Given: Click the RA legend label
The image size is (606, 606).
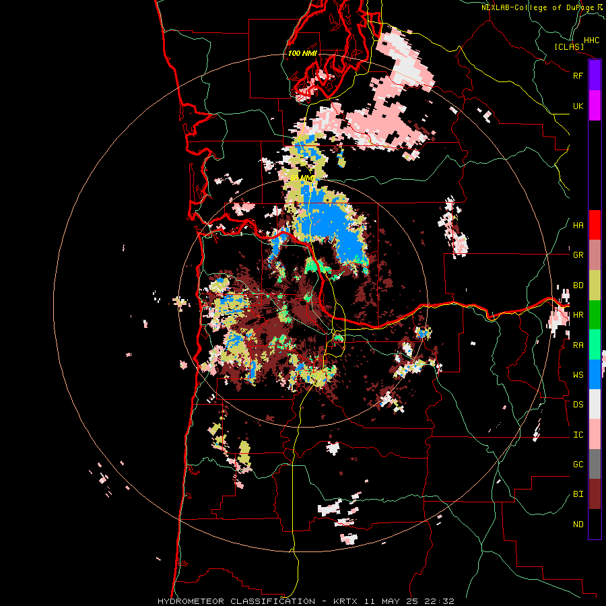Looking at the screenshot, I should [x=578, y=345].
